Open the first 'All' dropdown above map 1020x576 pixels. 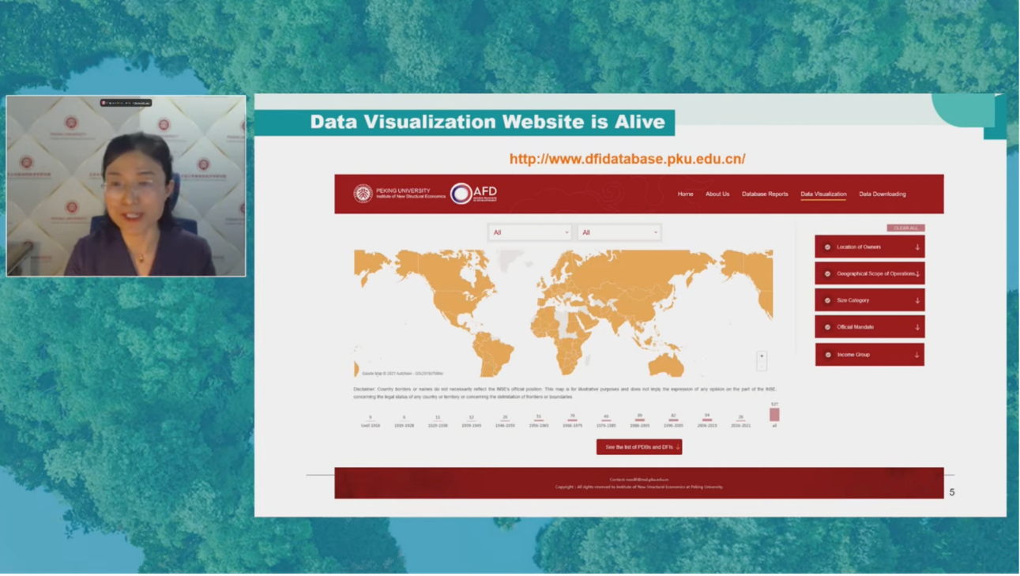coord(529,232)
